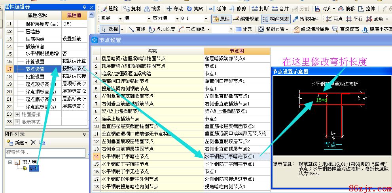Expand the 锚固搭接 property group
The image size is (392, 193).
coord(17,114)
